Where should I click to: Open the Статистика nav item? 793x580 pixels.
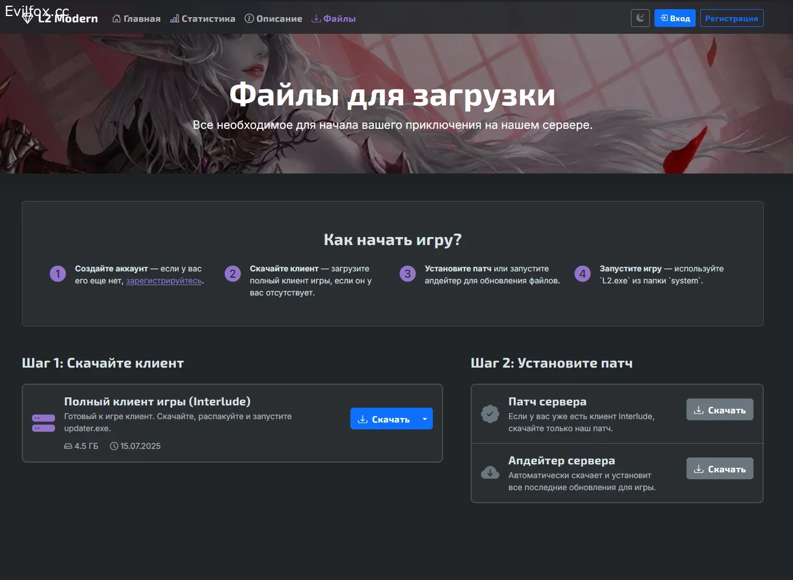(x=203, y=19)
